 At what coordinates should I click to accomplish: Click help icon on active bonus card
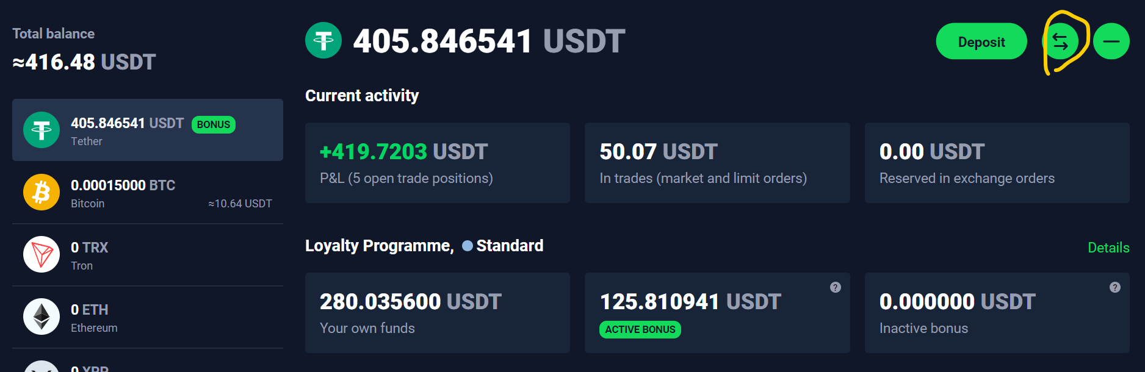tap(835, 287)
